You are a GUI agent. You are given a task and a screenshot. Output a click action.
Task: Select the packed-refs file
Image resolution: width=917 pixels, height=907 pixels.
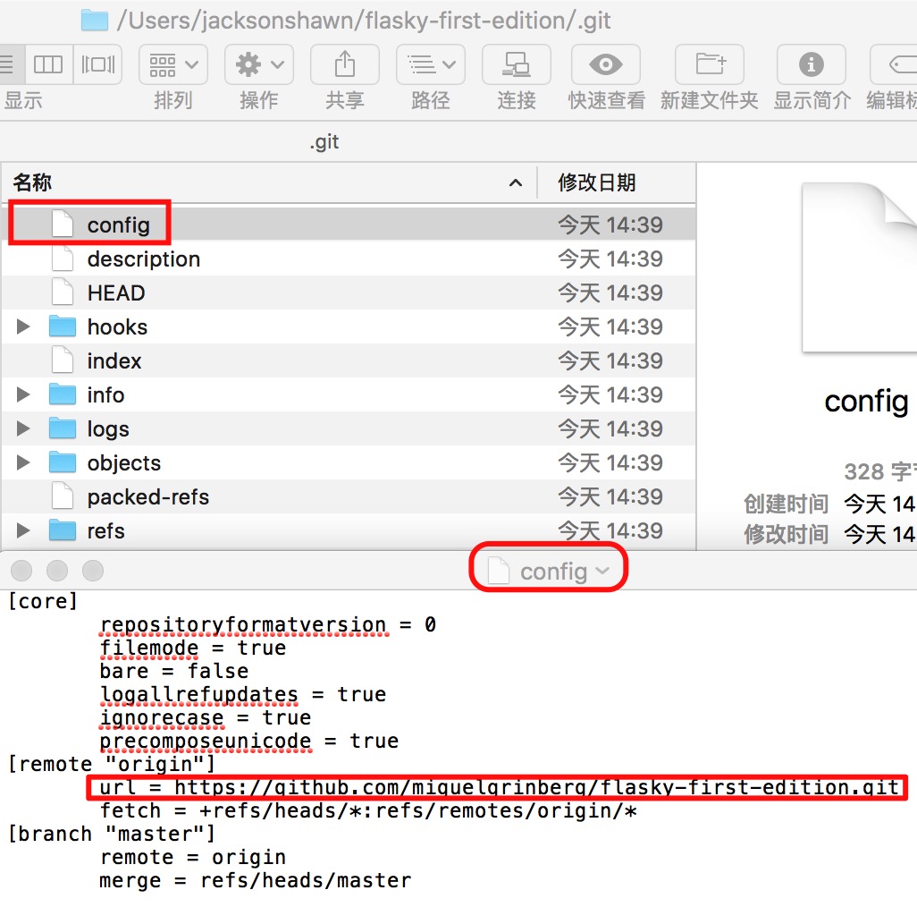147,497
